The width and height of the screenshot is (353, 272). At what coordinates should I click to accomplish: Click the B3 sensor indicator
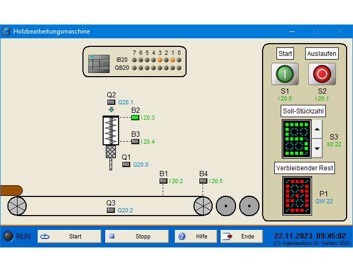tap(135, 142)
